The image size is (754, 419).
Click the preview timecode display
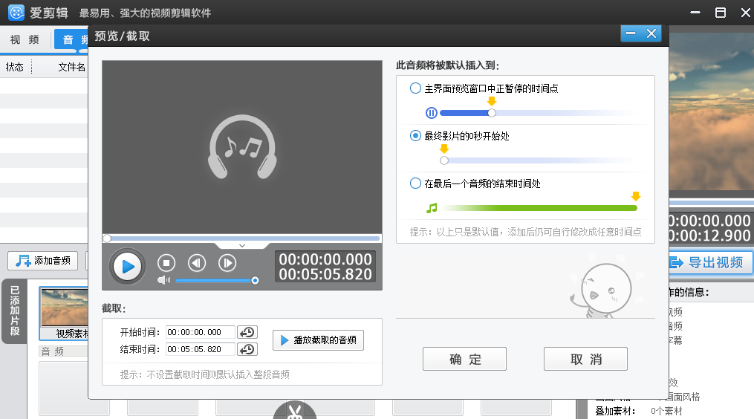click(x=325, y=267)
